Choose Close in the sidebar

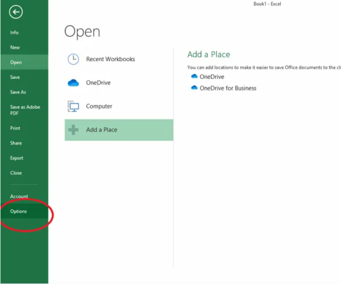[16, 173]
